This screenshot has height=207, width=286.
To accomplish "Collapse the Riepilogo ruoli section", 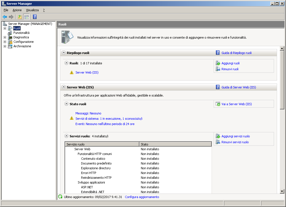I will click(x=63, y=53).
